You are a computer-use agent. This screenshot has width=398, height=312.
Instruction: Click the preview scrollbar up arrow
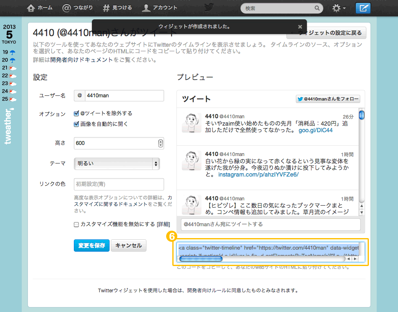coord(362,206)
